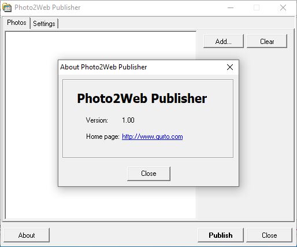Image resolution: width=297 pixels, height=247 pixels.
Task: Close the main window using the title bar X
Action: (x=283, y=8)
